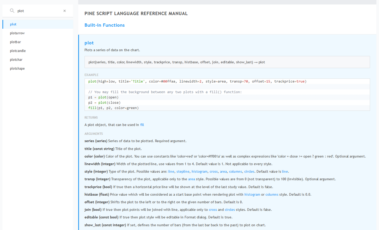Click the first example code line

(197, 81)
